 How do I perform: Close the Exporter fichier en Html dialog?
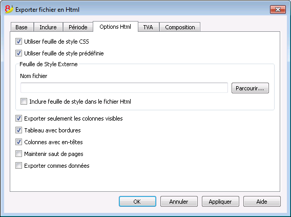(278, 9)
